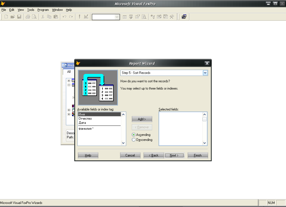Image resolution: width=286 pixels, height=207 pixels.
Task: Click the Task Pane Manager toolbar icon
Action: pyautogui.click(x=166, y=17)
